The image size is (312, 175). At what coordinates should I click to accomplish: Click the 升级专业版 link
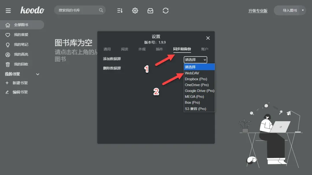pyautogui.click(x=258, y=10)
